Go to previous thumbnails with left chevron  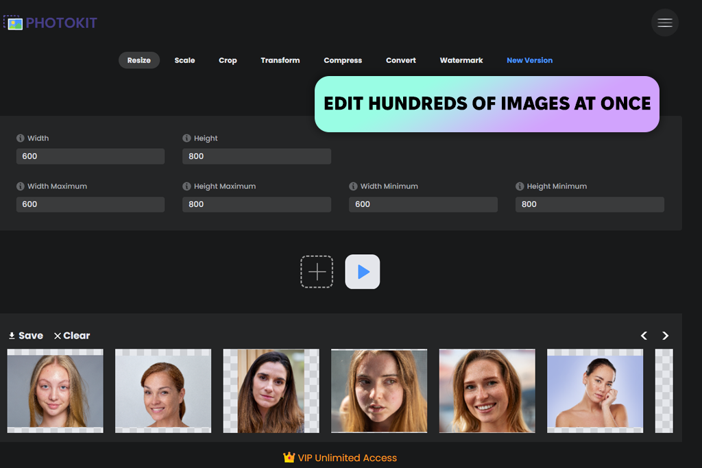coord(644,336)
